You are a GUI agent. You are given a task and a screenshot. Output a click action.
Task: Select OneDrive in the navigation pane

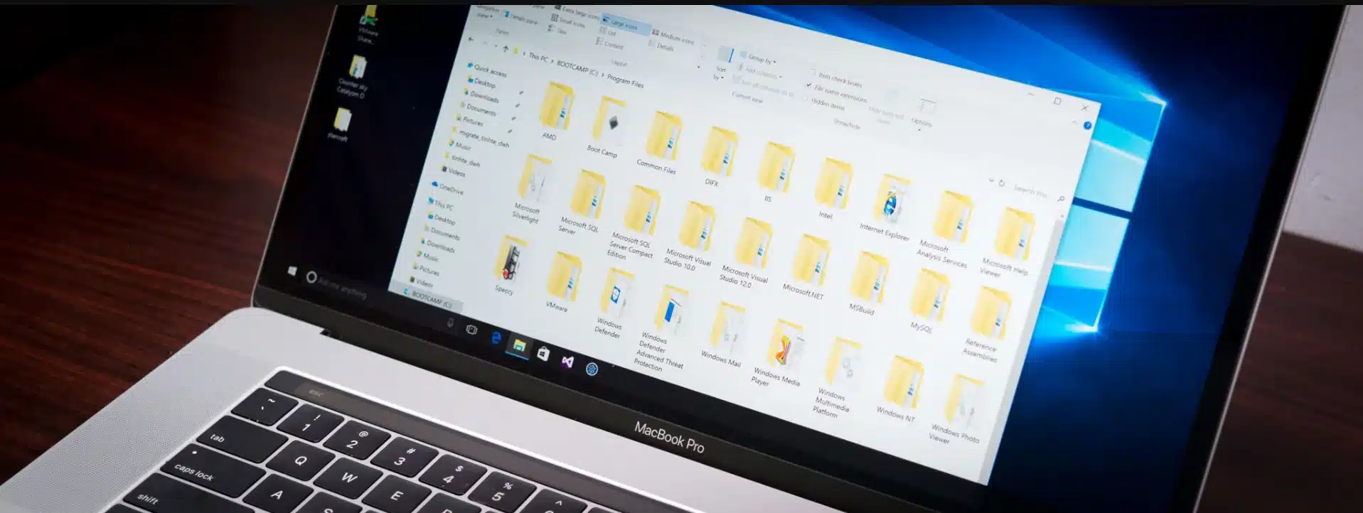450,189
